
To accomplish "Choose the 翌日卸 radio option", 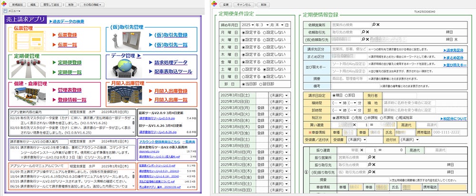I will (x=267, y=84).
